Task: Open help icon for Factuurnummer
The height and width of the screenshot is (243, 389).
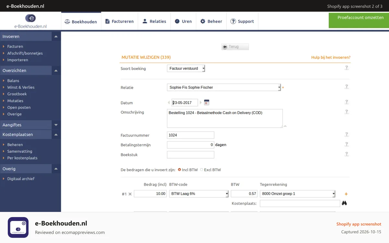Action: coord(347,134)
